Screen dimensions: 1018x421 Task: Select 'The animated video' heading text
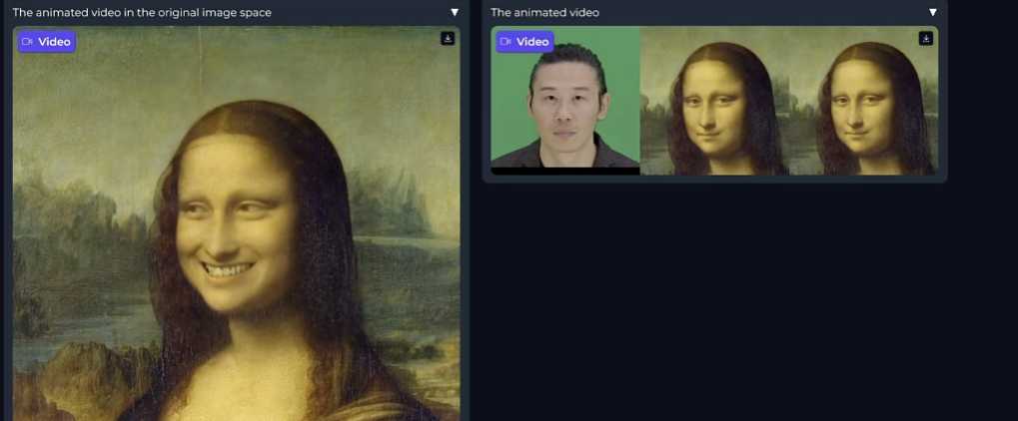[x=544, y=12]
